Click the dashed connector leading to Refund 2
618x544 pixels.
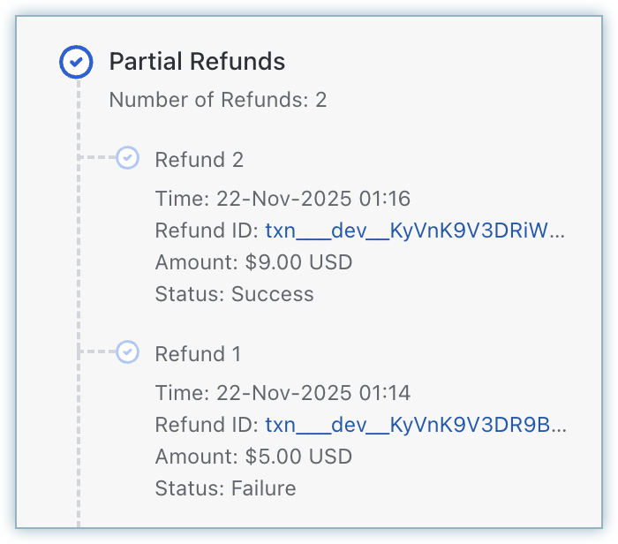pyautogui.click(x=97, y=158)
